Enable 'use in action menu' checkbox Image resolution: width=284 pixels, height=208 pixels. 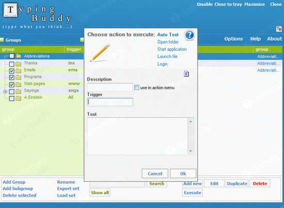136,87
